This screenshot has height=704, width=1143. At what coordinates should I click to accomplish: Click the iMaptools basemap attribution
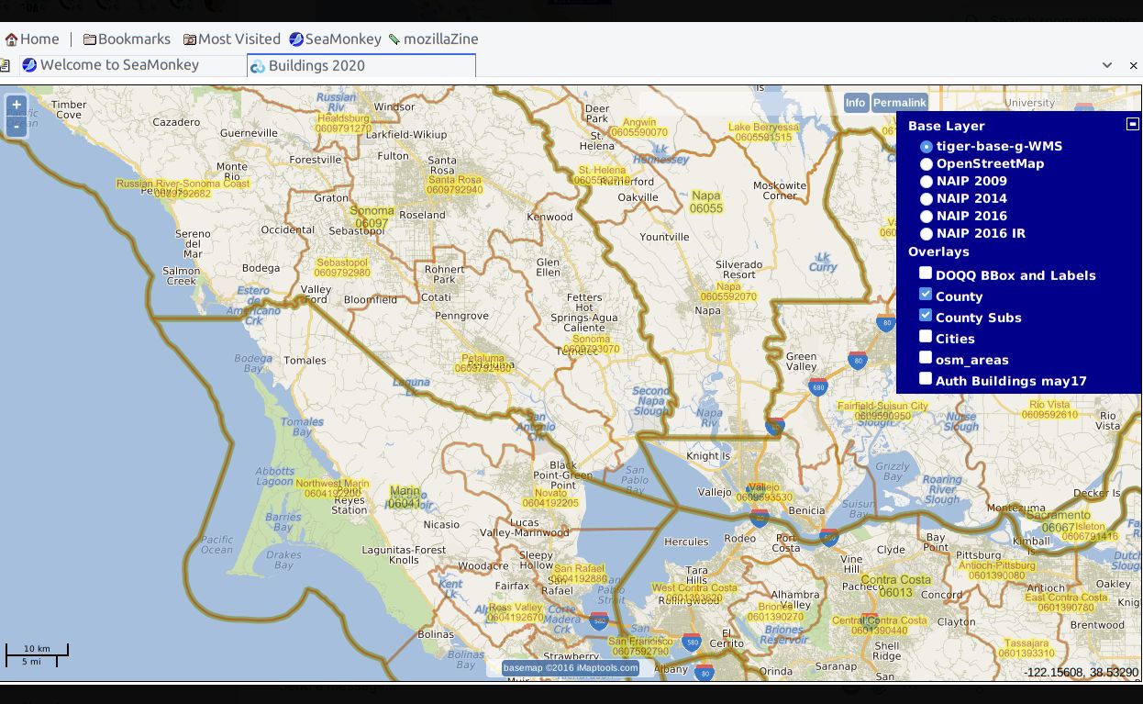coord(570,668)
